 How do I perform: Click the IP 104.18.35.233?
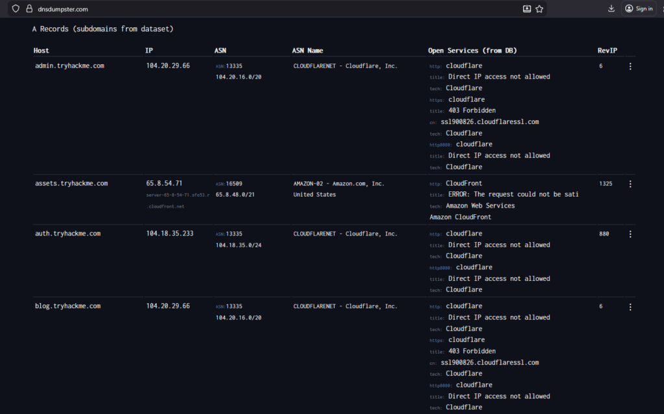(169, 234)
